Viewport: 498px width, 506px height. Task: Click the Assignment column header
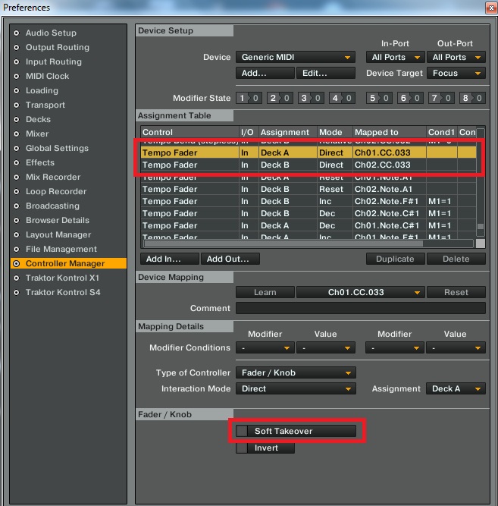click(x=288, y=132)
